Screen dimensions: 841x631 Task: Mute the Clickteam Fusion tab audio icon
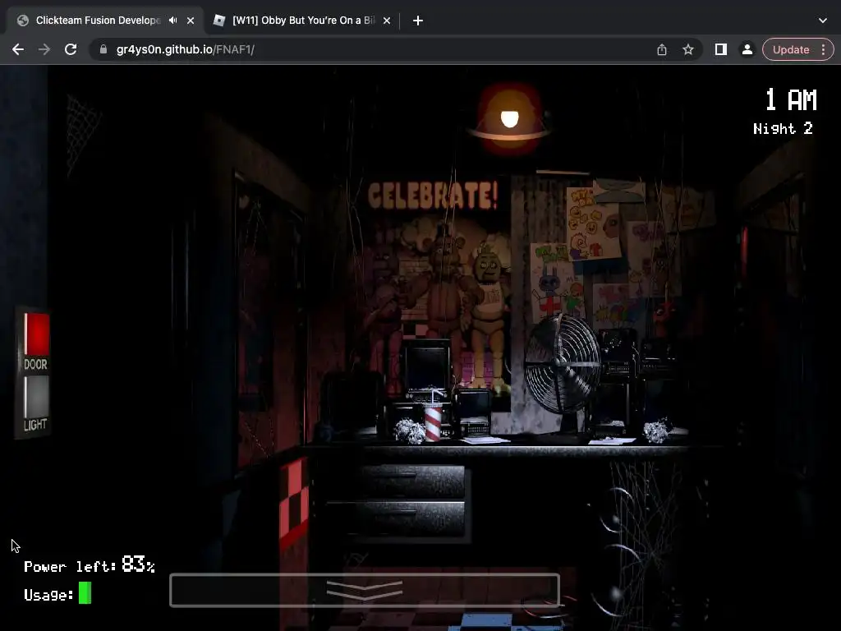coord(172,21)
